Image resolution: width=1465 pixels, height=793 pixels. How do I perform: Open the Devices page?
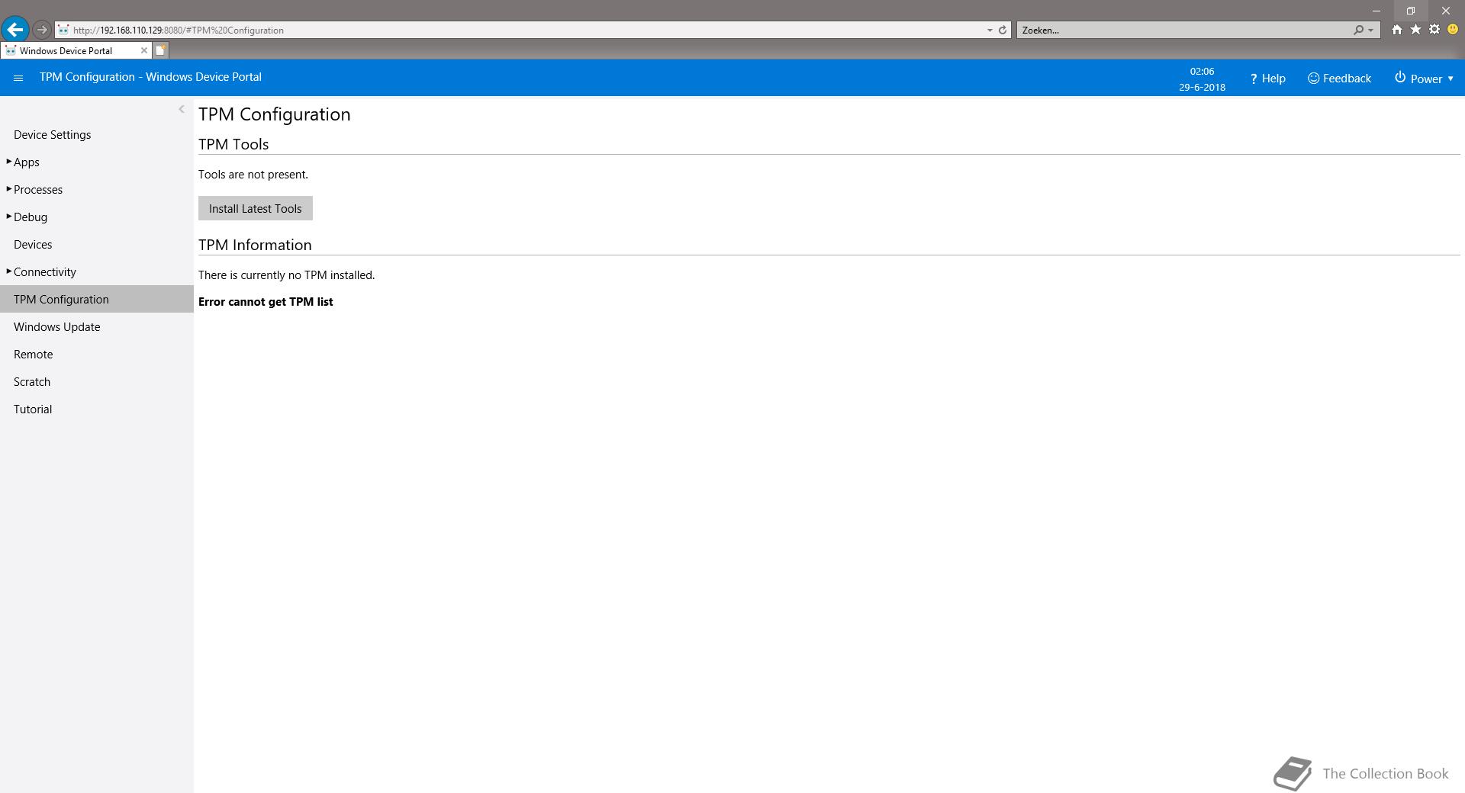33,245
